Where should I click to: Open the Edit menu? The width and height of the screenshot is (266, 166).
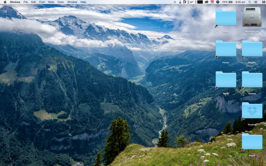pyautogui.click(x=34, y=2)
